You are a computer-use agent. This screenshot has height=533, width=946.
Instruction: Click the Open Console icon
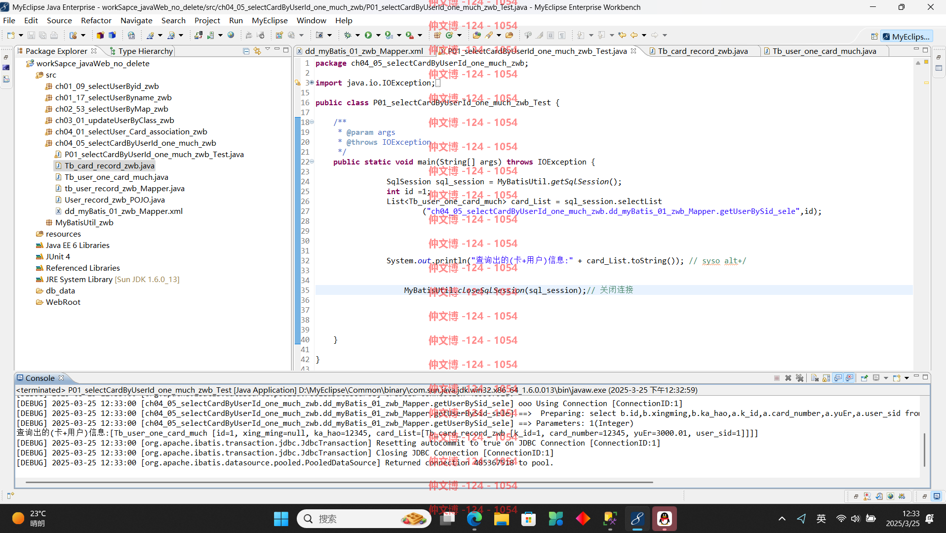[897, 378]
